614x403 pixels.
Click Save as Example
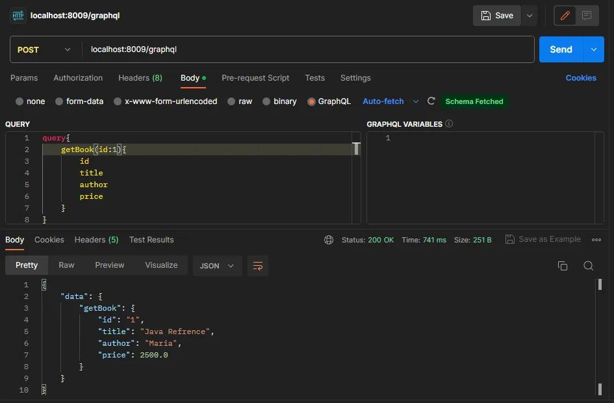[543, 239]
